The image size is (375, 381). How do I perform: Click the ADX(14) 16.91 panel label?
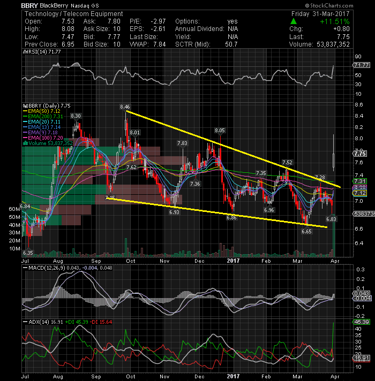pos(43,322)
